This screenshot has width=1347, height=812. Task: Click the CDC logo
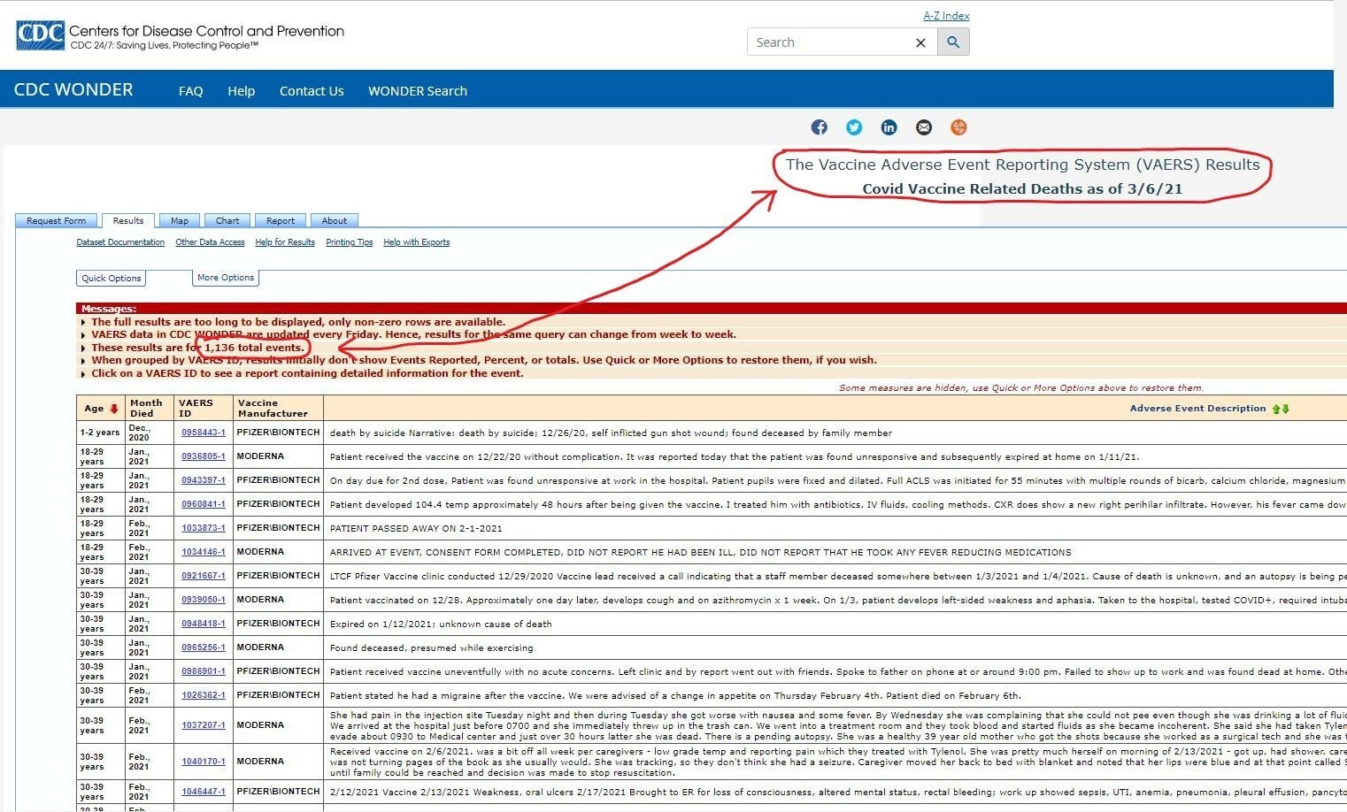click(40, 35)
